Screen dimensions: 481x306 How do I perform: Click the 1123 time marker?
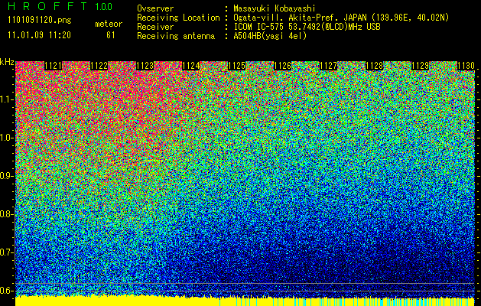click(x=145, y=66)
